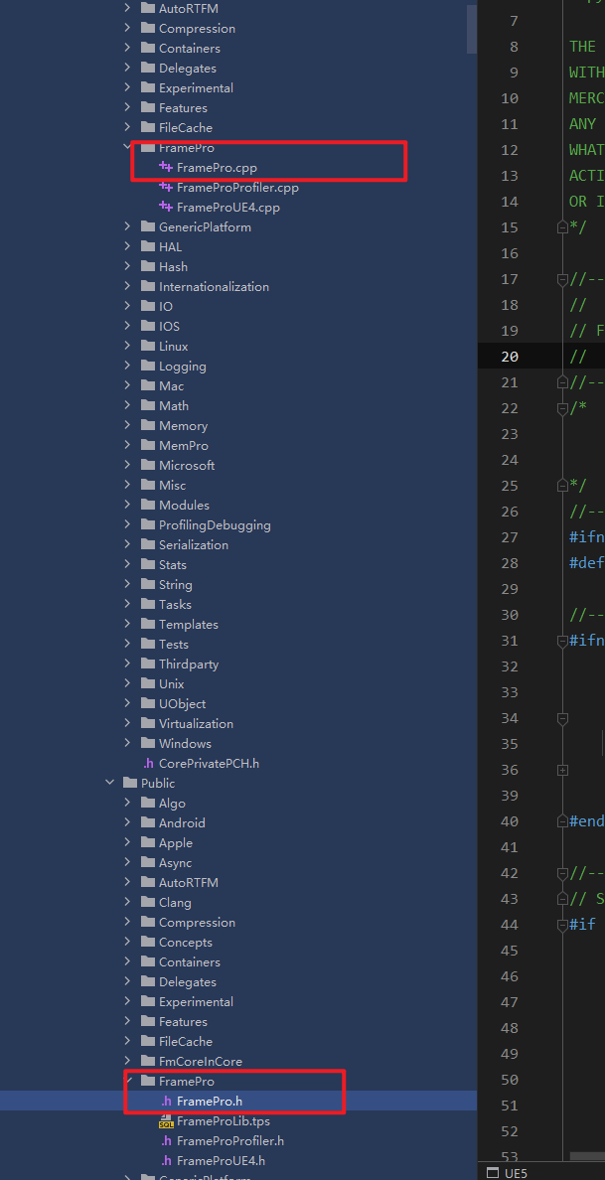Click the Internationalization folder icon
605x1180 pixels.
click(x=147, y=287)
